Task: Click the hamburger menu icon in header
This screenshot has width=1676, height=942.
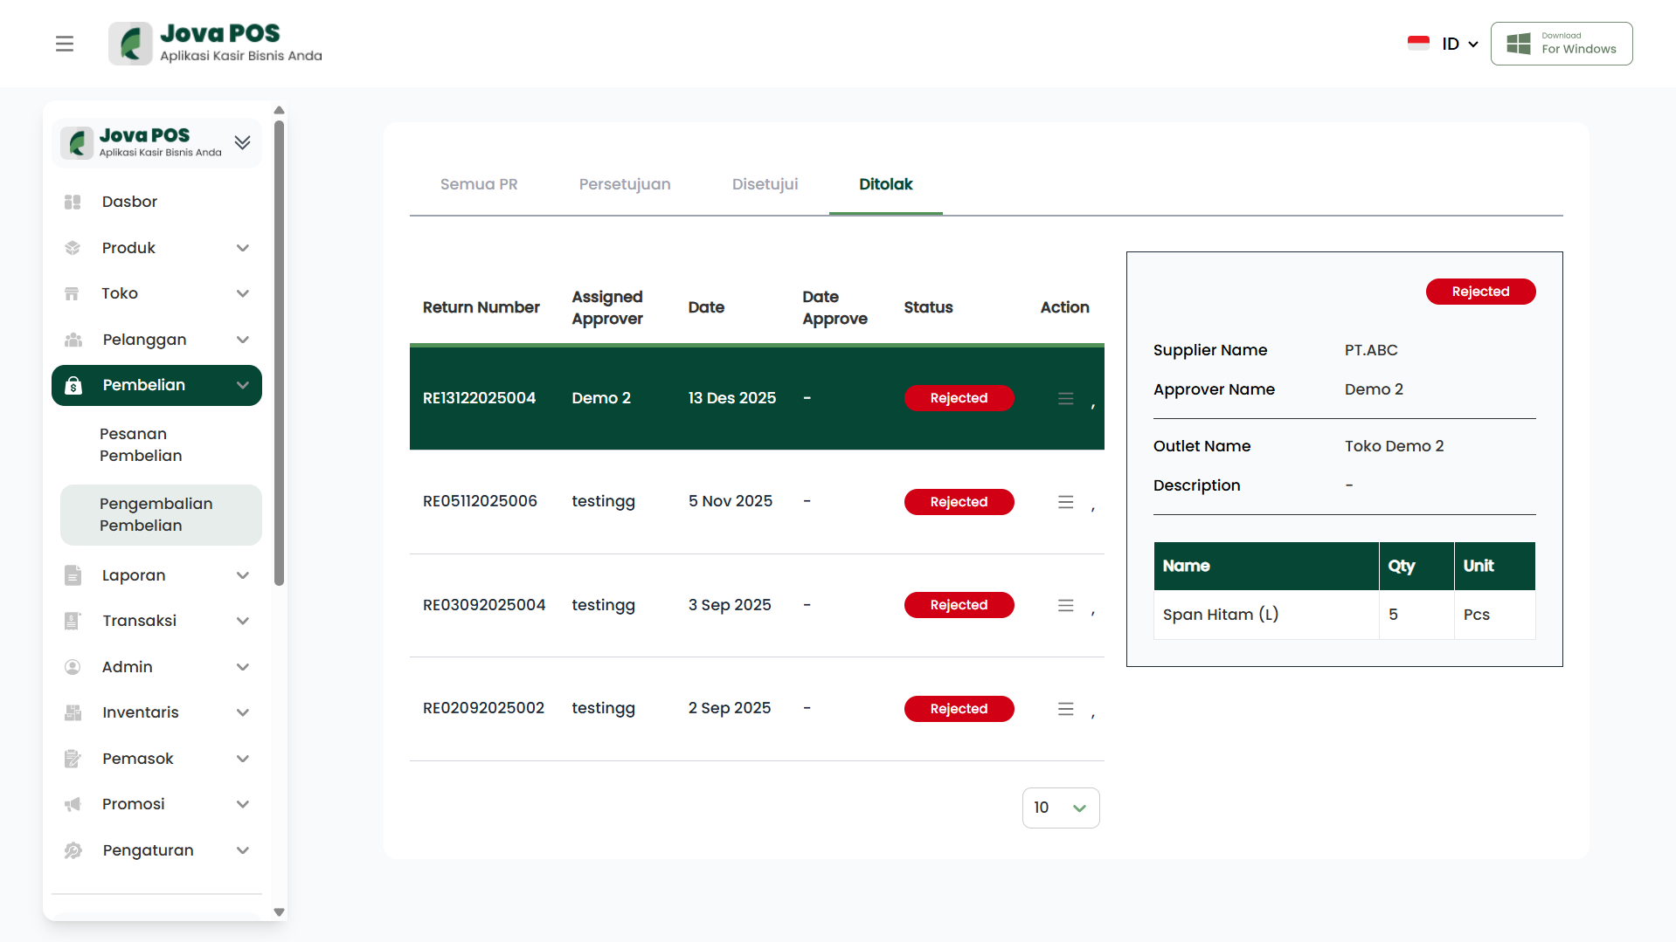Action: point(65,44)
